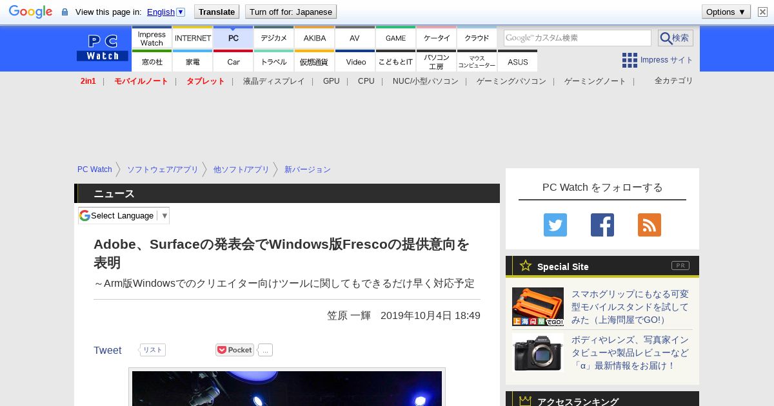Open the Car tab
The width and height of the screenshot is (774, 406).
tap(233, 61)
